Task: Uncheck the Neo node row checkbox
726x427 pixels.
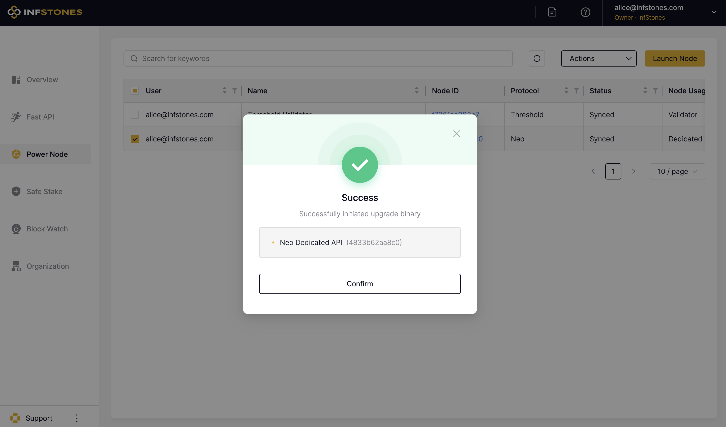Action: [135, 139]
